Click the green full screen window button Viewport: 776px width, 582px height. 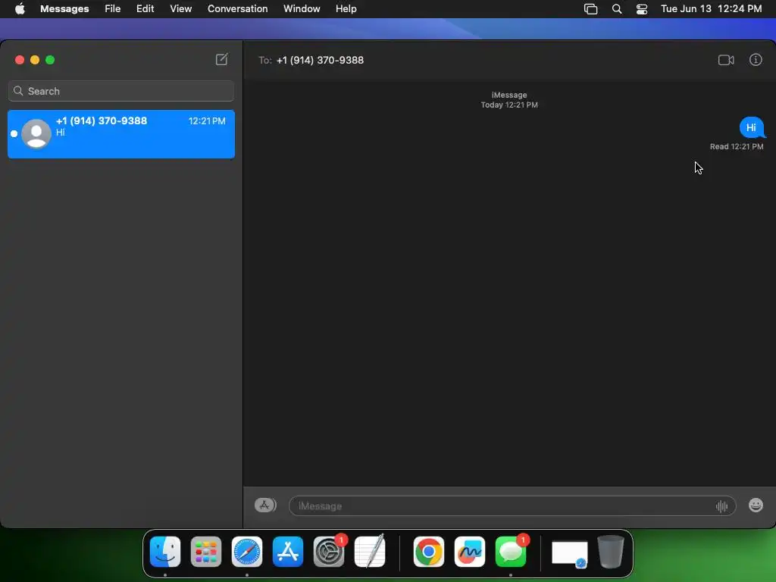50,60
